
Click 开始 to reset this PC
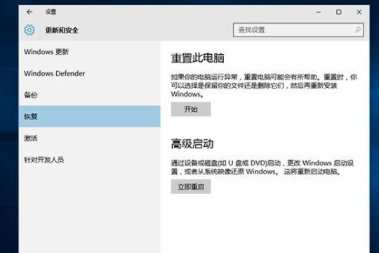[191, 109]
